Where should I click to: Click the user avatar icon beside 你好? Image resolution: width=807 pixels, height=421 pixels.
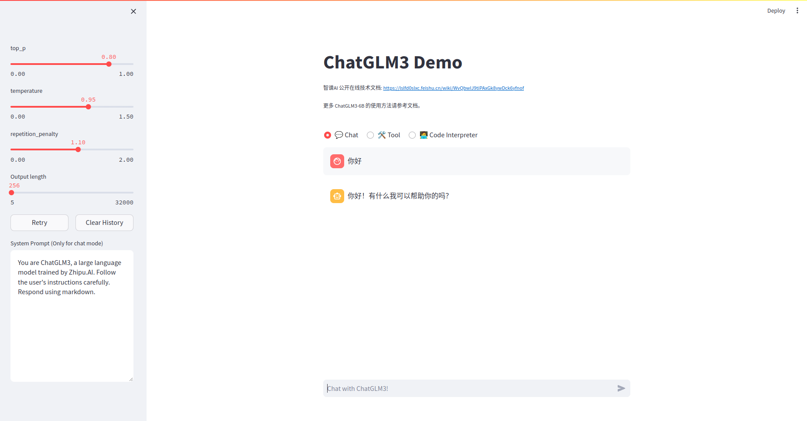337,161
